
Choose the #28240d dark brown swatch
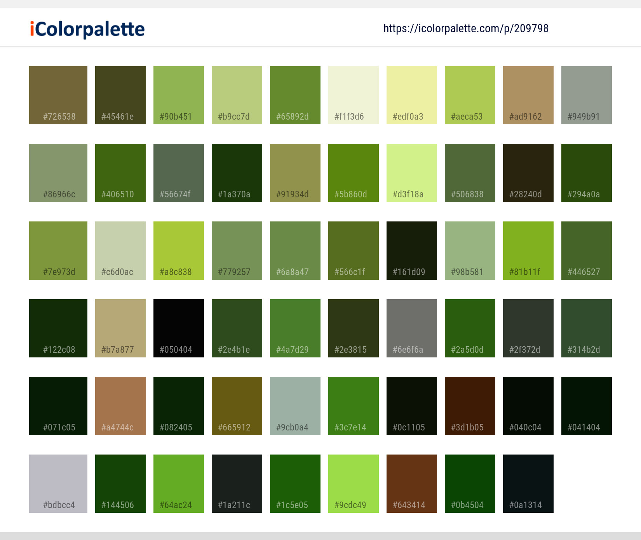point(528,173)
